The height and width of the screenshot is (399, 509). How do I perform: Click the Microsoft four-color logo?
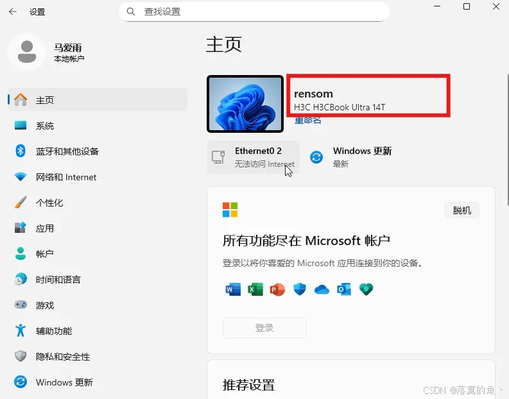pos(230,210)
